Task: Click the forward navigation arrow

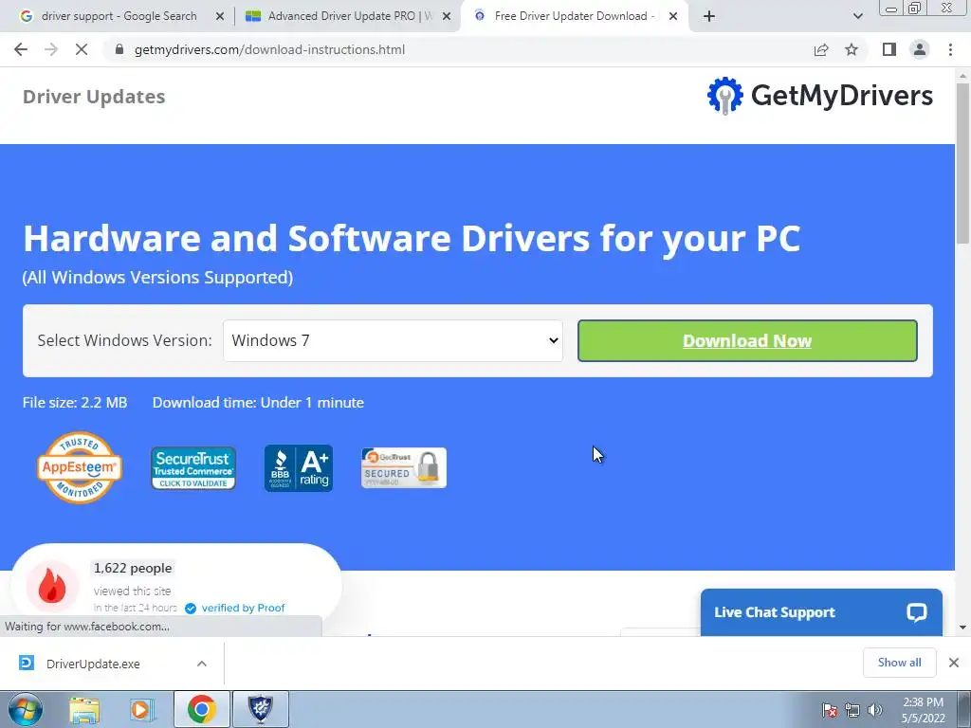Action: click(x=51, y=49)
